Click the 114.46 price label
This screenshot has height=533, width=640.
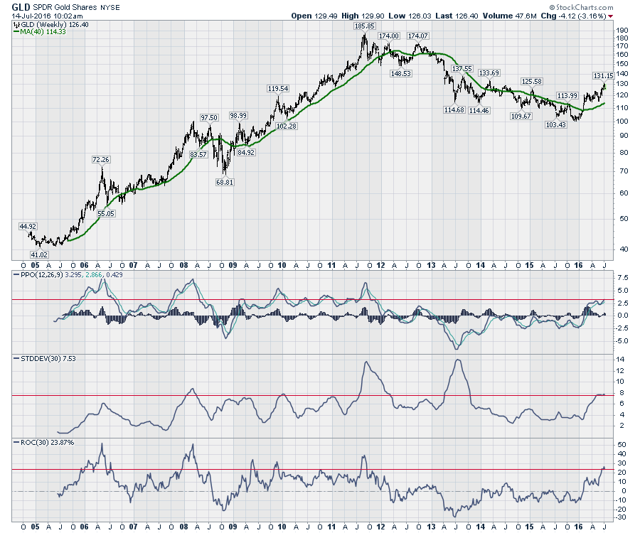(x=479, y=110)
